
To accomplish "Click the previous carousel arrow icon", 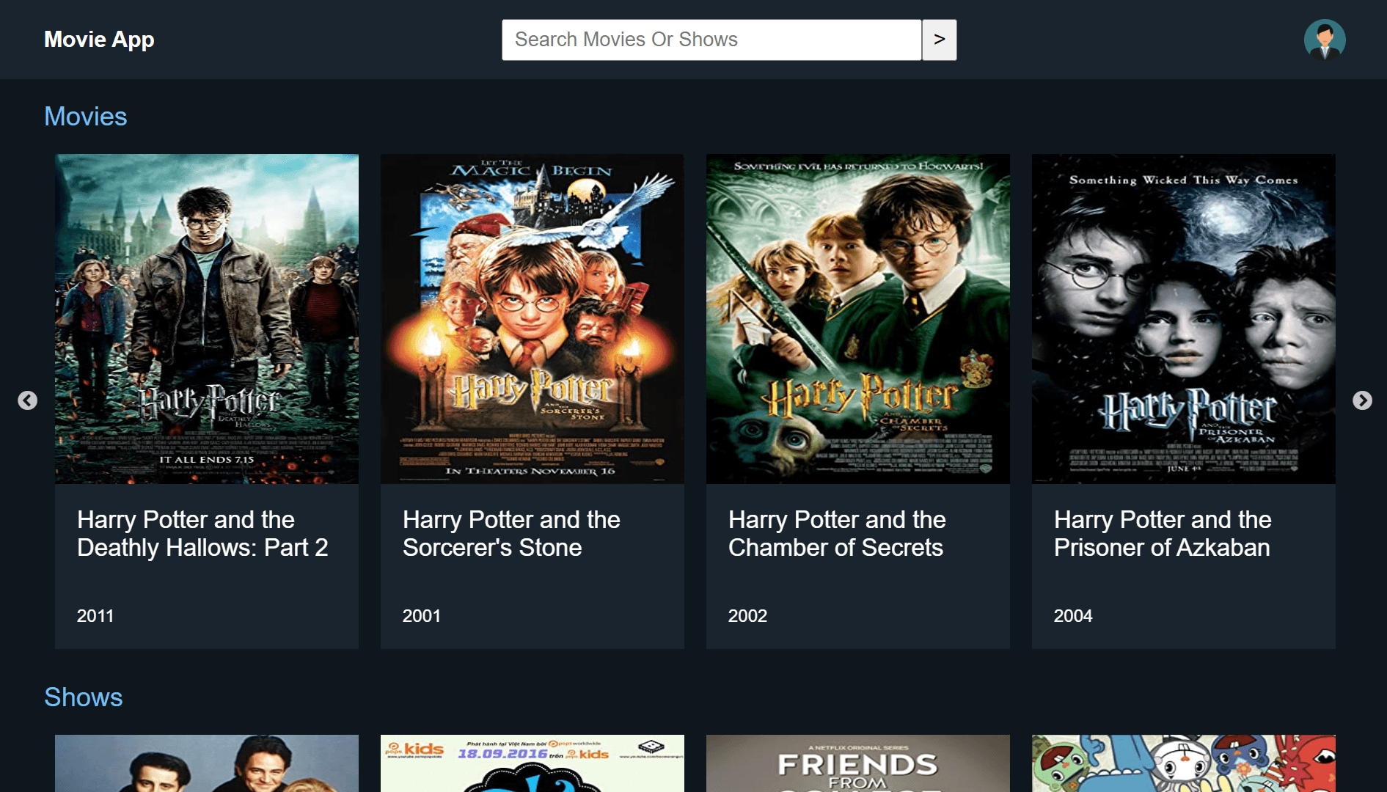I will click(x=28, y=400).
